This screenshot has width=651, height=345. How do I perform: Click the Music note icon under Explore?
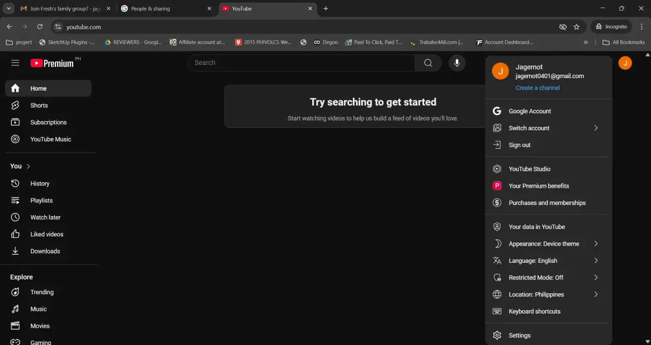click(x=15, y=309)
